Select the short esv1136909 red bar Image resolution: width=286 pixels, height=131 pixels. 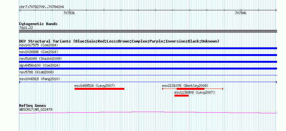[x=182, y=96]
